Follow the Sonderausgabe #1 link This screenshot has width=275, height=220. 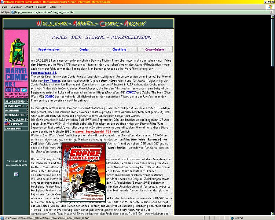coord(44,73)
